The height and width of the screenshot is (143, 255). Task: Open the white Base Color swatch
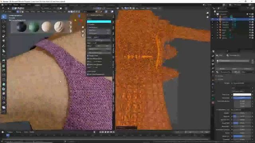tap(242, 95)
